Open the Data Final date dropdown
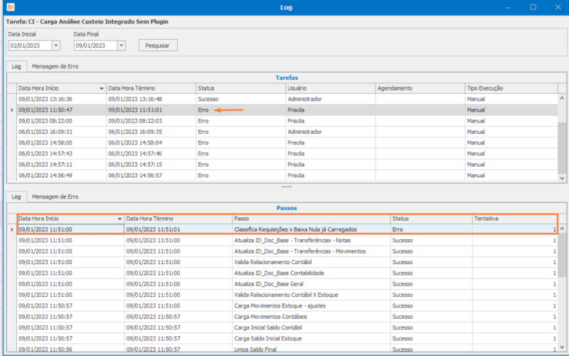 tap(121, 46)
